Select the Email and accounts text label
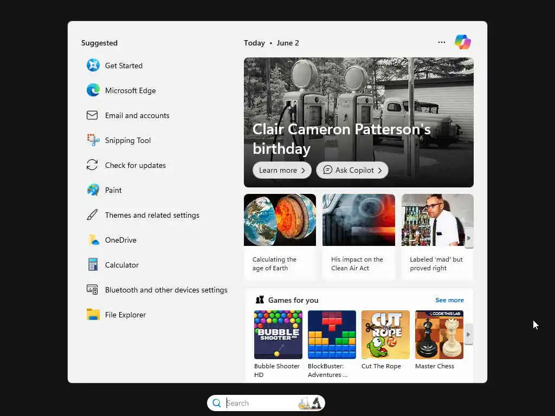Image resolution: width=555 pixels, height=416 pixels. click(137, 115)
